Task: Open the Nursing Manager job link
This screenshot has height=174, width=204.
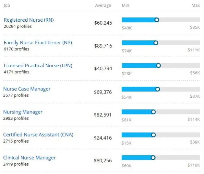Action: tap(23, 112)
